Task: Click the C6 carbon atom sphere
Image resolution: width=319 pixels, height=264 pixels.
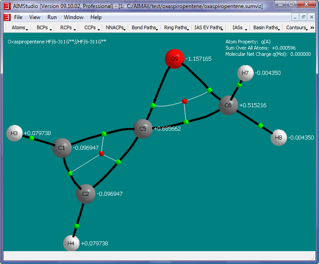Action: coord(228,105)
